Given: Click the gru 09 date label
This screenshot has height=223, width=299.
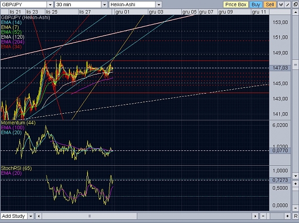Looking at the screenshot, I should 226,12.
